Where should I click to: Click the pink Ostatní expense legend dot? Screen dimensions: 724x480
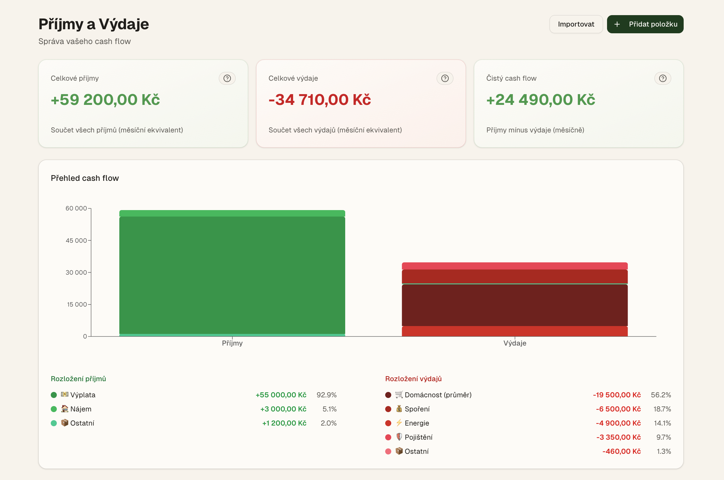point(388,451)
